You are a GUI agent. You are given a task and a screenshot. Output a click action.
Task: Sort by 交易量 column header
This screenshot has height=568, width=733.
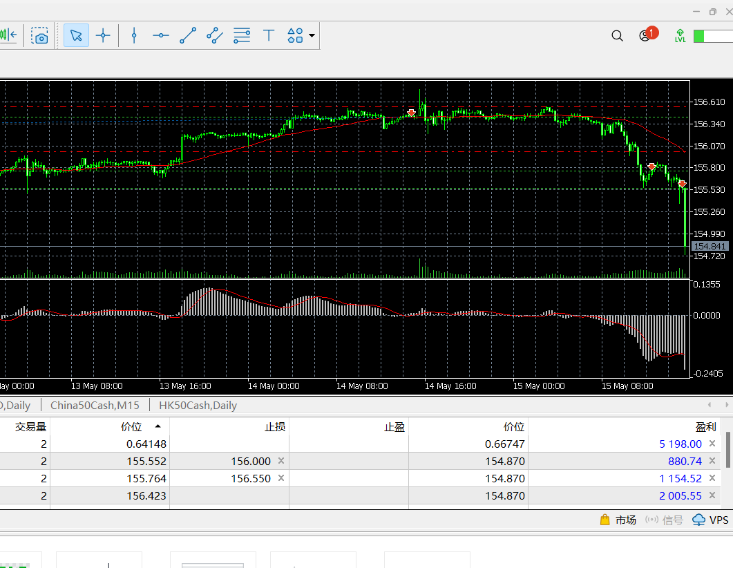30,427
